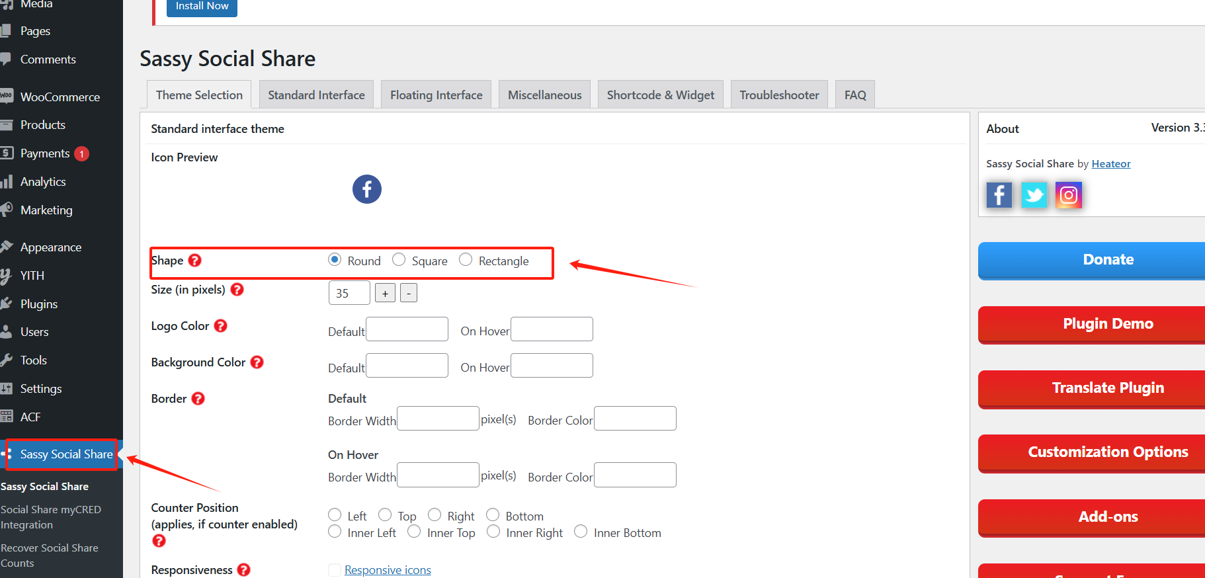
Task: Open the Pages menu
Action: point(35,31)
